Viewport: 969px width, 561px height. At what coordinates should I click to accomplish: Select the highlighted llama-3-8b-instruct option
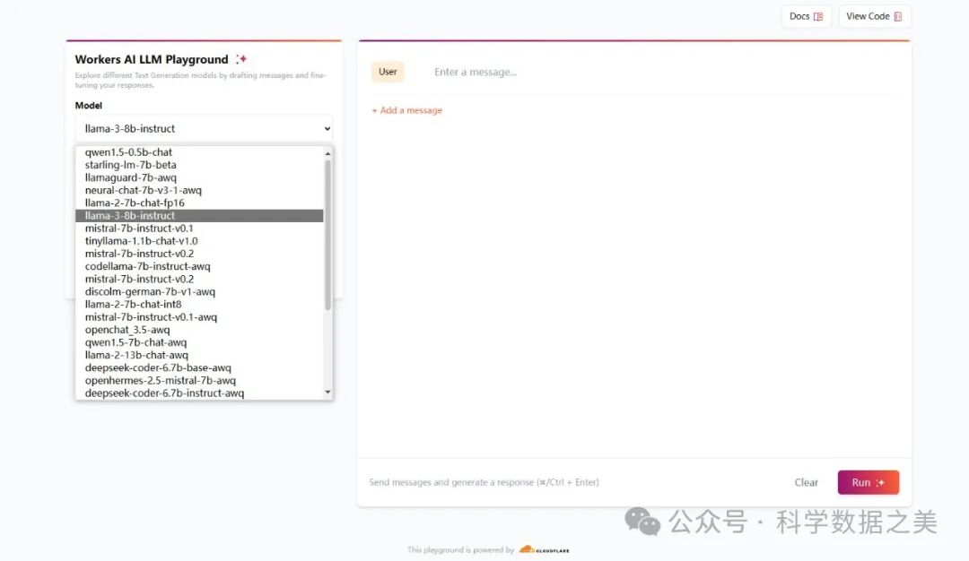click(130, 216)
